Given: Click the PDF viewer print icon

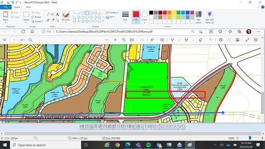Looking at the screenshot, I should (221, 40).
